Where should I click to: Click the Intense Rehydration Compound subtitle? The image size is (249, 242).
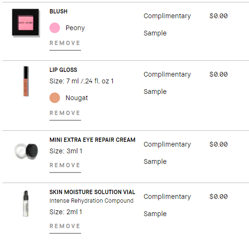tap(92, 201)
